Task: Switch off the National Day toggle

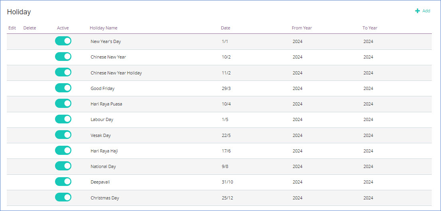Action: (63, 166)
